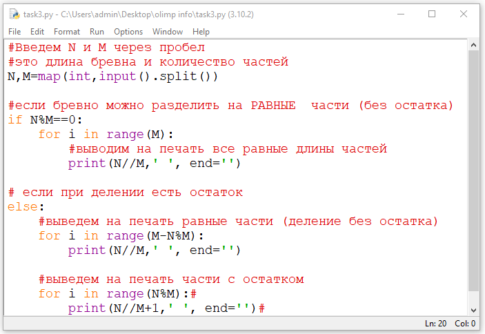The width and height of the screenshot is (485, 334).
Task: Click the 'for i in range(M):' line
Action: click(106, 134)
